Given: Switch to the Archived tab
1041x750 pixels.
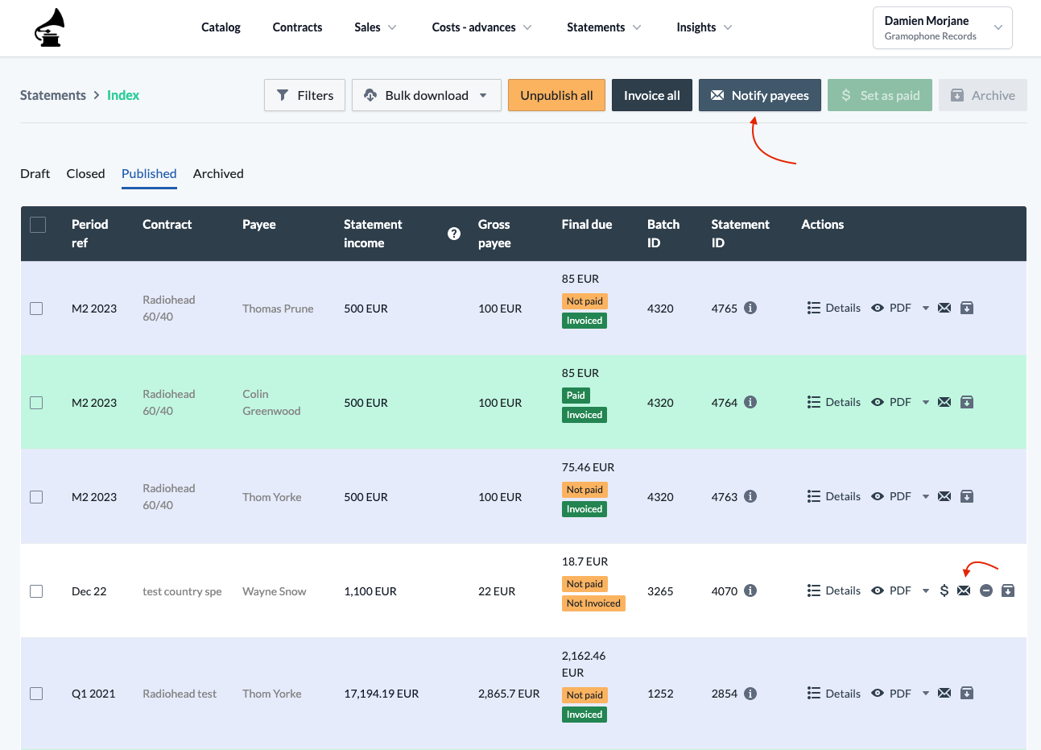Looking at the screenshot, I should coord(218,173).
